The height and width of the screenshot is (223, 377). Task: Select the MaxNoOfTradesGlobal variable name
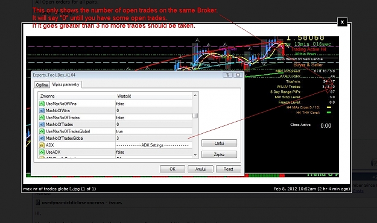(65, 139)
